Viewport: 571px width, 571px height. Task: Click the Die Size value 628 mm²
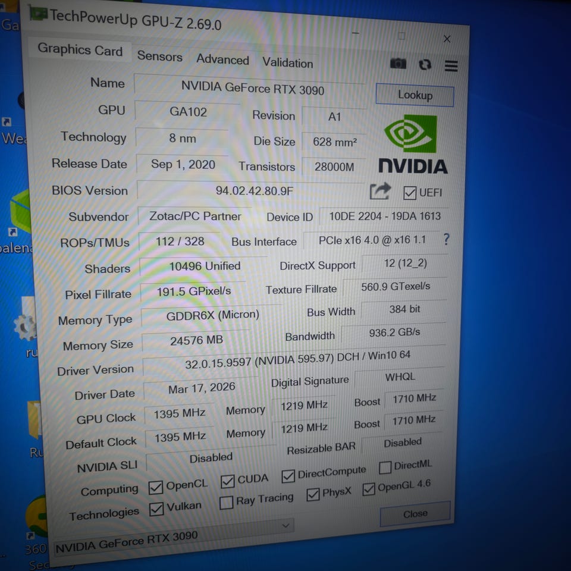click(x=334, y=142)
